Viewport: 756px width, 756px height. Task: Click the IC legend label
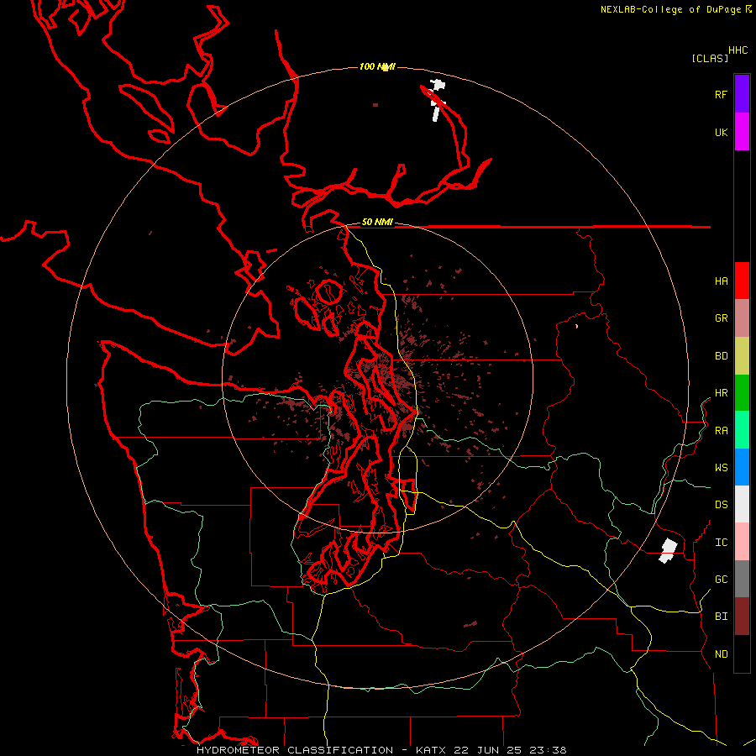721,543
